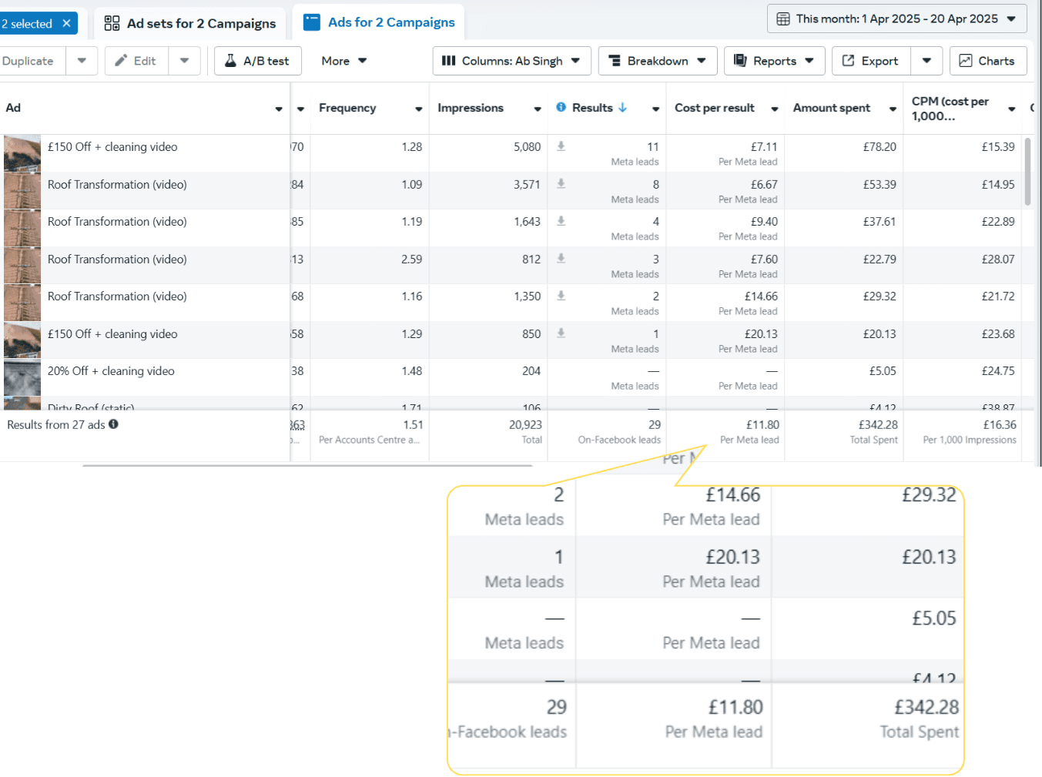Open the Charts view
Image resolution: width=1042 pixels, height=777 pixels.
coord(987,61)
